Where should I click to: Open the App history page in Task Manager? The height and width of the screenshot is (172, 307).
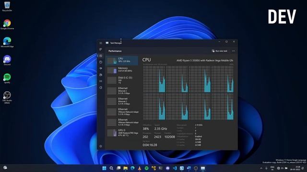pyautogui.click(x=101, y=62)
